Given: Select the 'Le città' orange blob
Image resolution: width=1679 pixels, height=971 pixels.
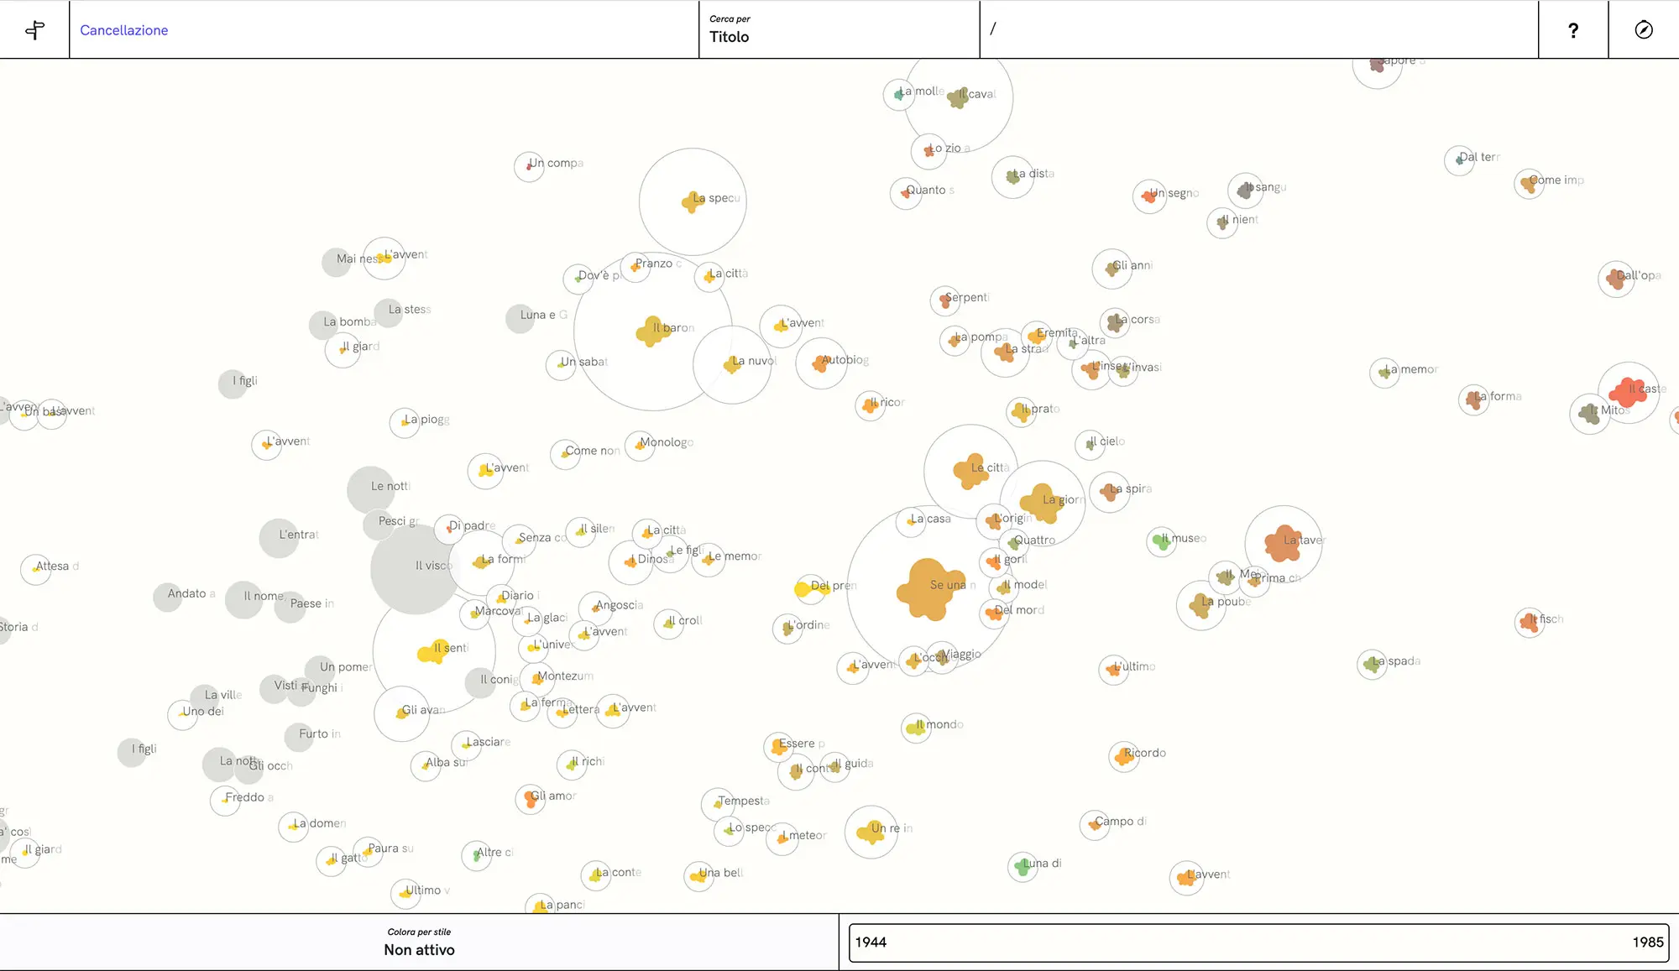Looking at the screenshot, I should [x=970, y=472].
